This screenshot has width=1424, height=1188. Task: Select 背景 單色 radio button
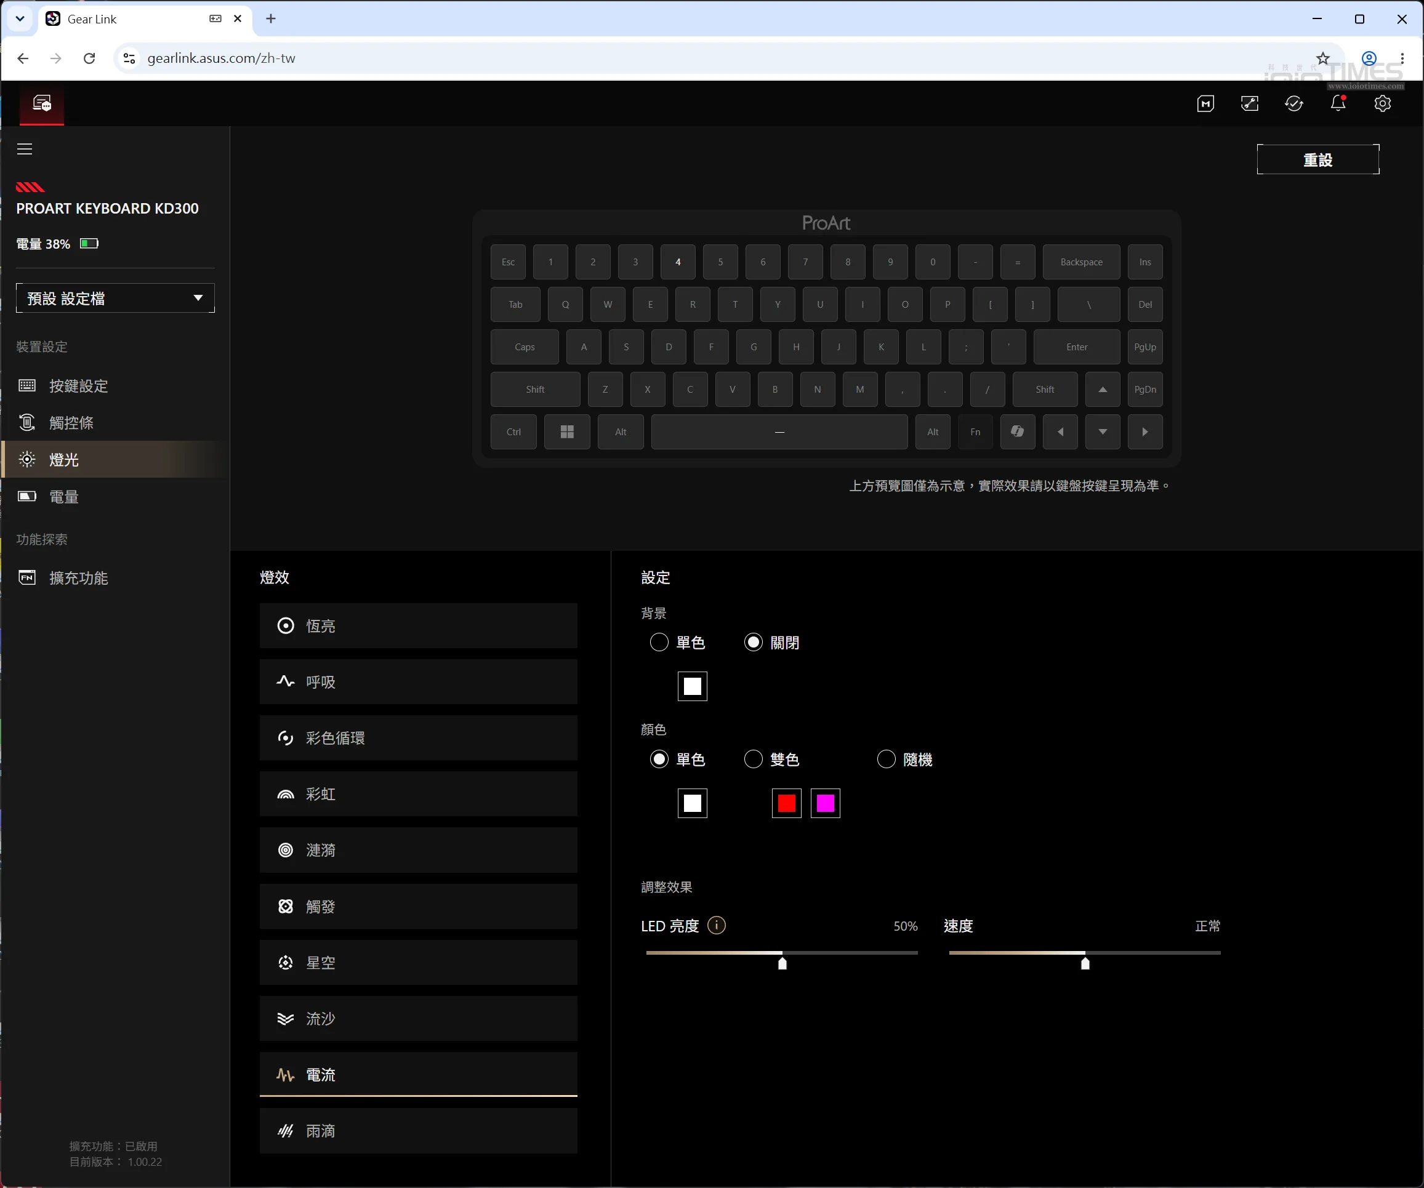[x=659, y=643]
